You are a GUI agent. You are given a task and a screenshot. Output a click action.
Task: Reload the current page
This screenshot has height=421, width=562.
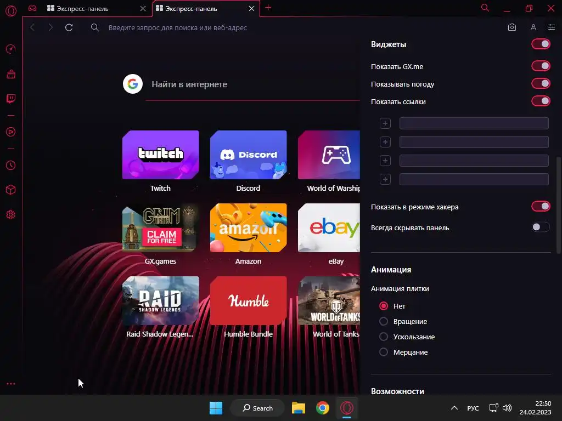[x=69, y=27]
